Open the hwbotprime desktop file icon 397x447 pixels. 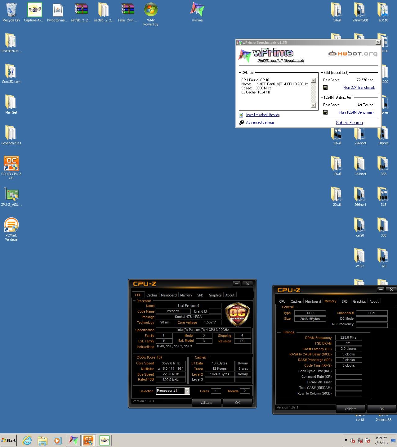(x=58, y=12)
